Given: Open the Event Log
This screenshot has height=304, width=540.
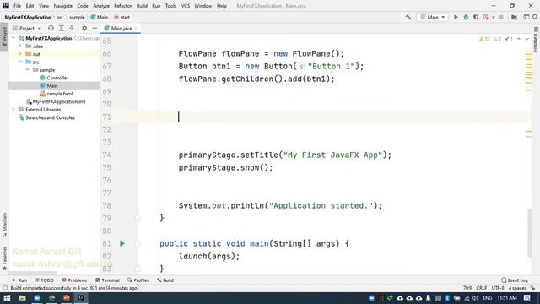Looking at the screenshot, I should tap(515, 280).
